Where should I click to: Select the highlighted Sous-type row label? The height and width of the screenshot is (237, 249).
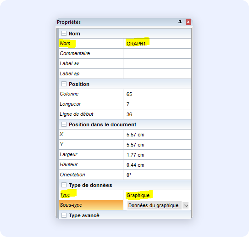click(91, 205)
